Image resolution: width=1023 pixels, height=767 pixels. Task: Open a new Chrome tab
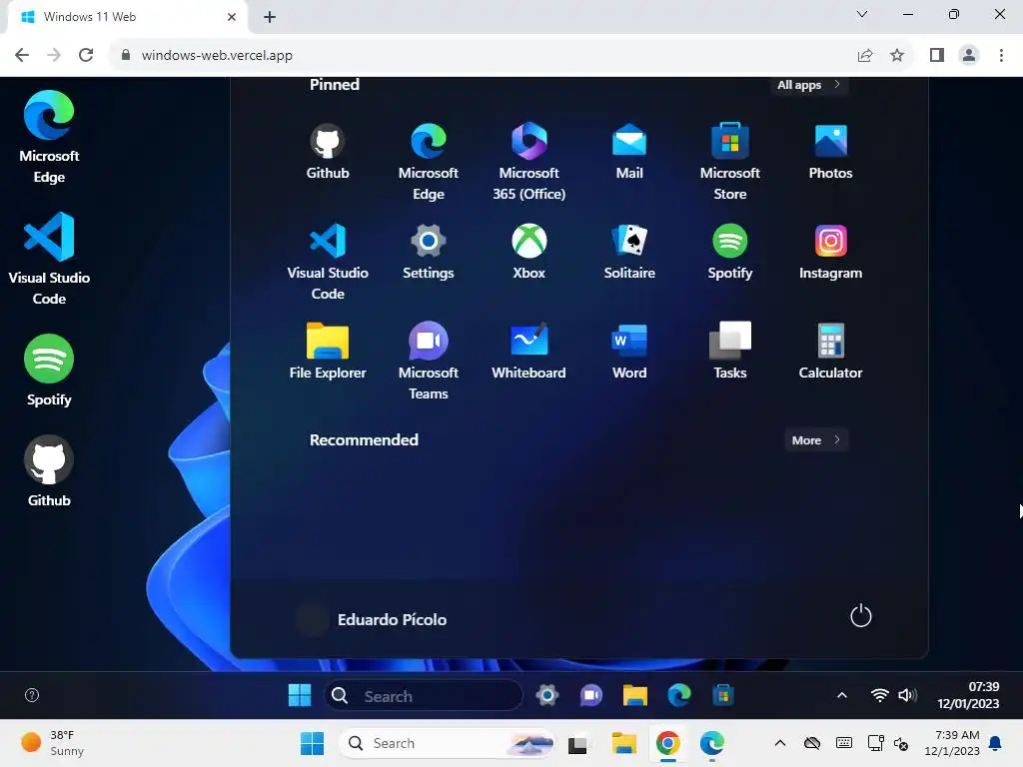coord(270,17)
